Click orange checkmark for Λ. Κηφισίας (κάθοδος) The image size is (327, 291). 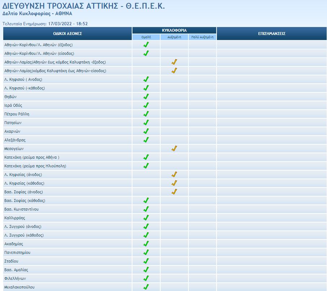174,183
